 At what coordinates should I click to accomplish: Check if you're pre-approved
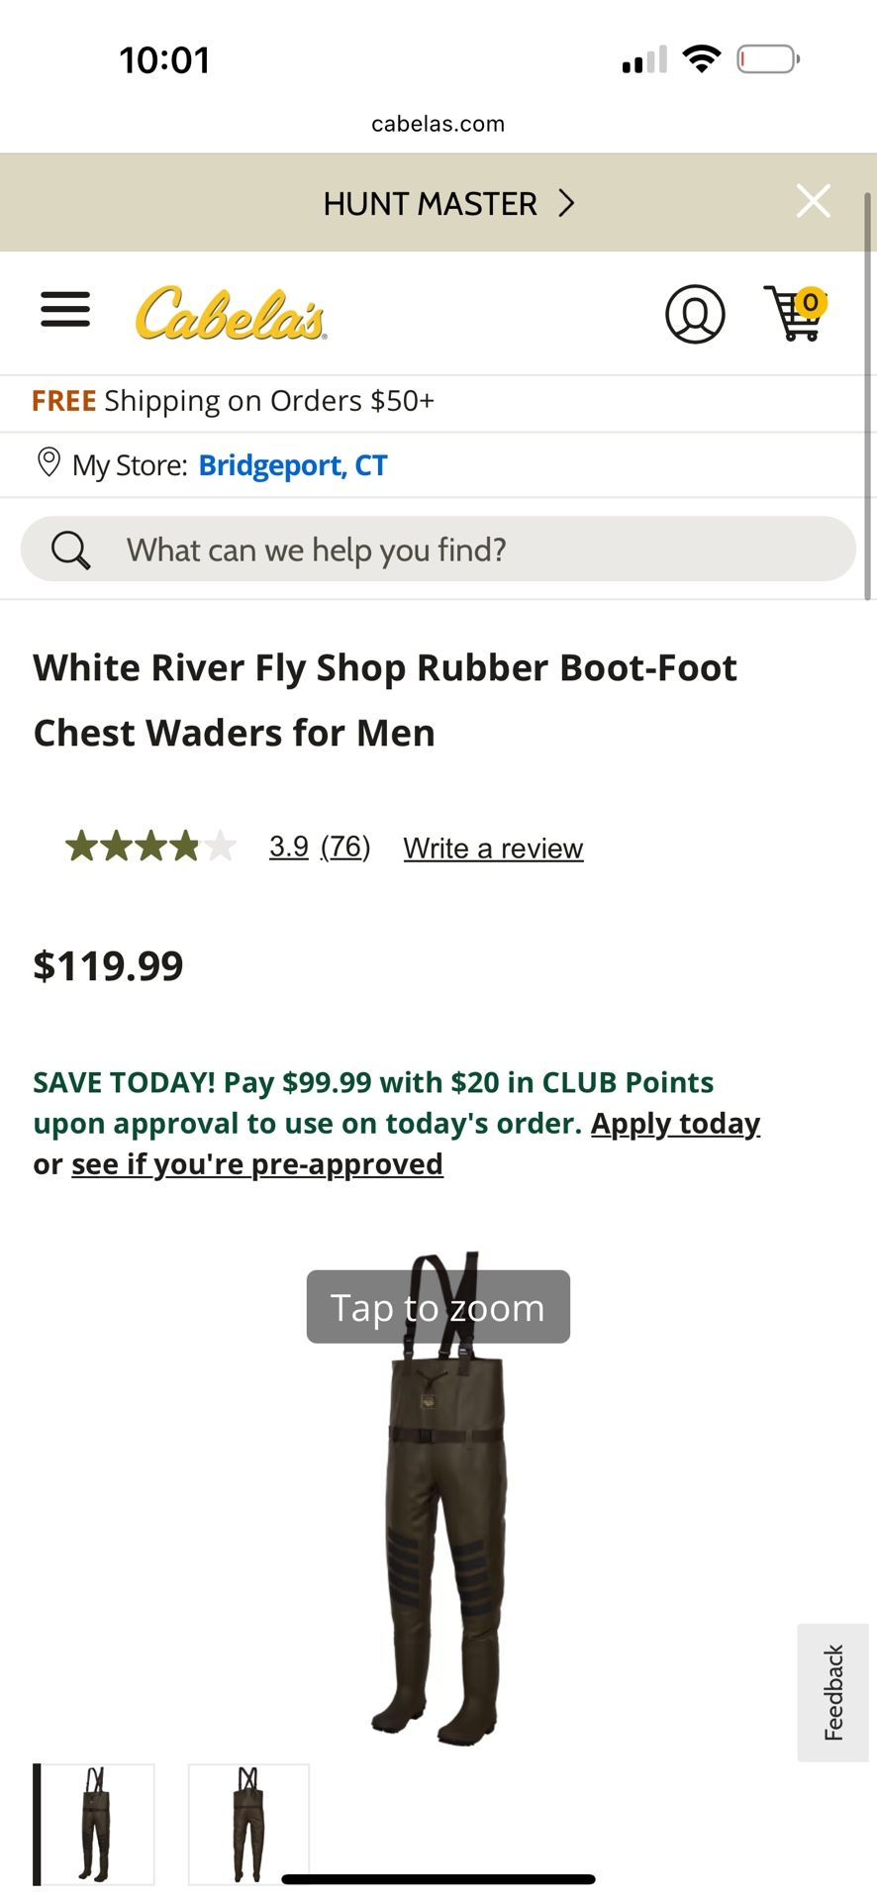click(257, 1164)
